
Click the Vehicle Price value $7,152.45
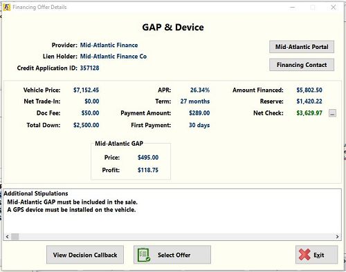click(x=86, y=90)
